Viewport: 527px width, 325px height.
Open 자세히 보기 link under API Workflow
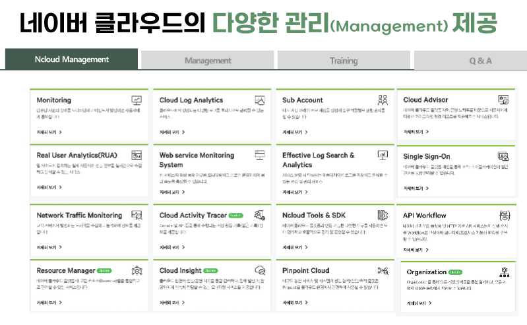point(416,250)
